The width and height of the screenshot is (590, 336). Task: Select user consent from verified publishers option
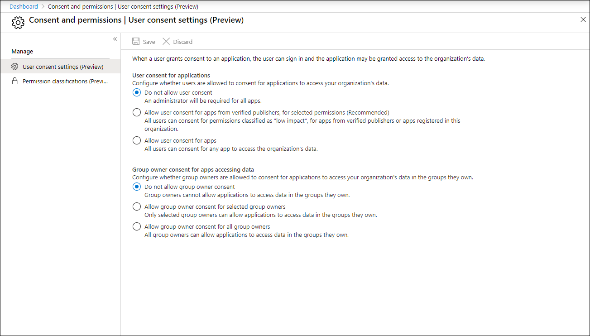pos(137,112)
